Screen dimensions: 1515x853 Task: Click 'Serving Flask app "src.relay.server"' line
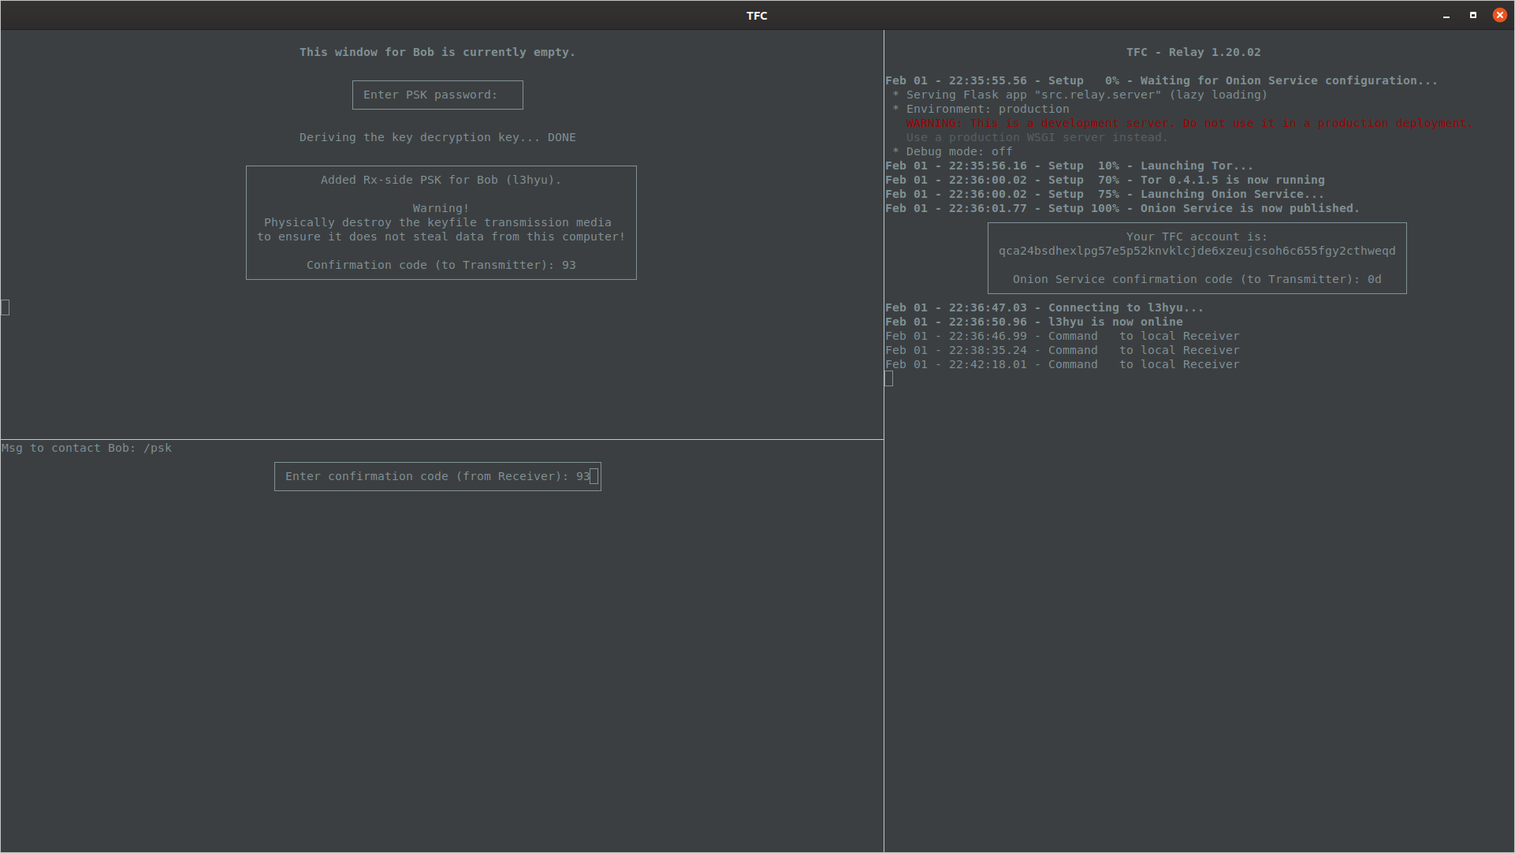click(1080, 95)
